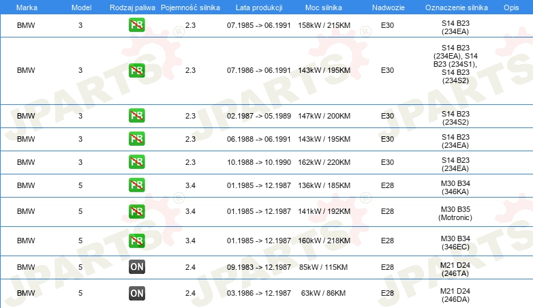Click petrol fuel icon in 06.1988 -> 06.1991 row

[136, 139]
